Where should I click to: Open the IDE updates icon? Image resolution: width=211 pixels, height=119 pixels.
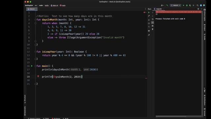coord(201,5)
